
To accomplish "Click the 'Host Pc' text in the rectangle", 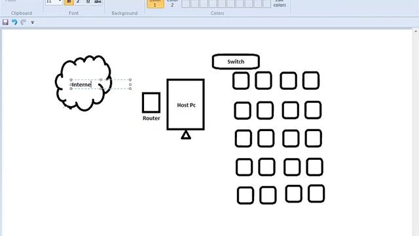I will [x=186, y=105].
